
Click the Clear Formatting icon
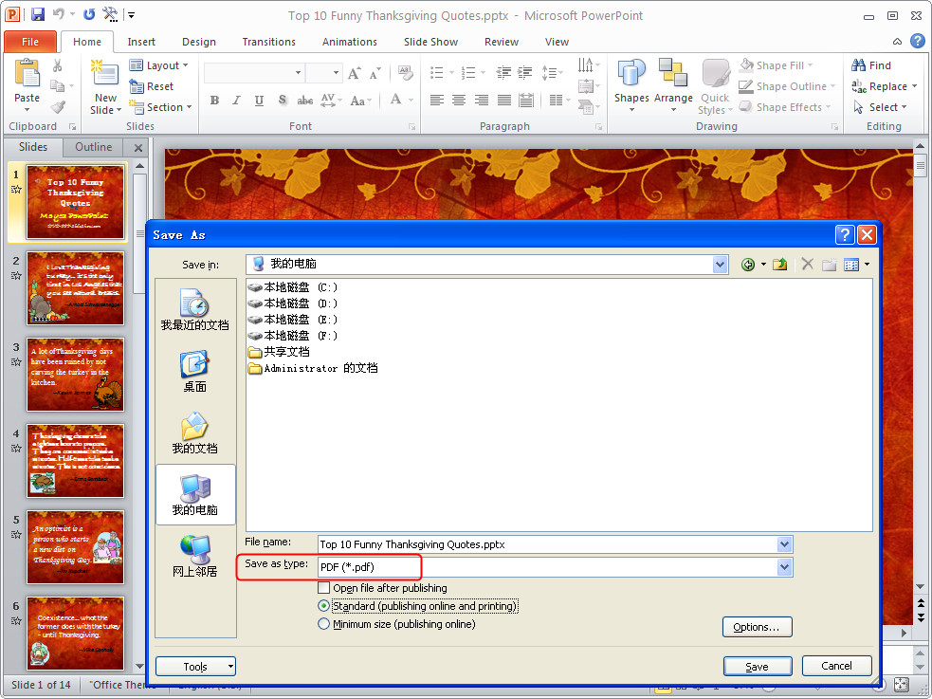[406, 73]
